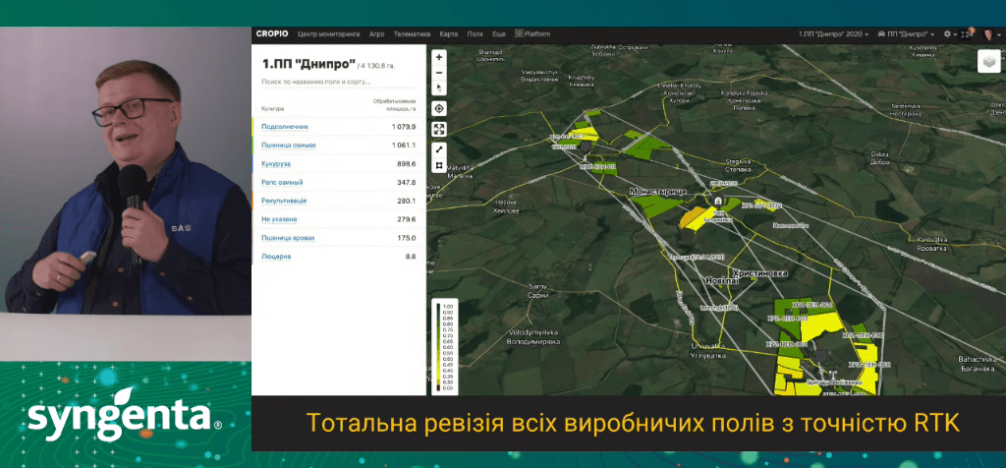1006x468 pixels.
Task: Open the Рапс озимый crop link
Action: (282, 182)
